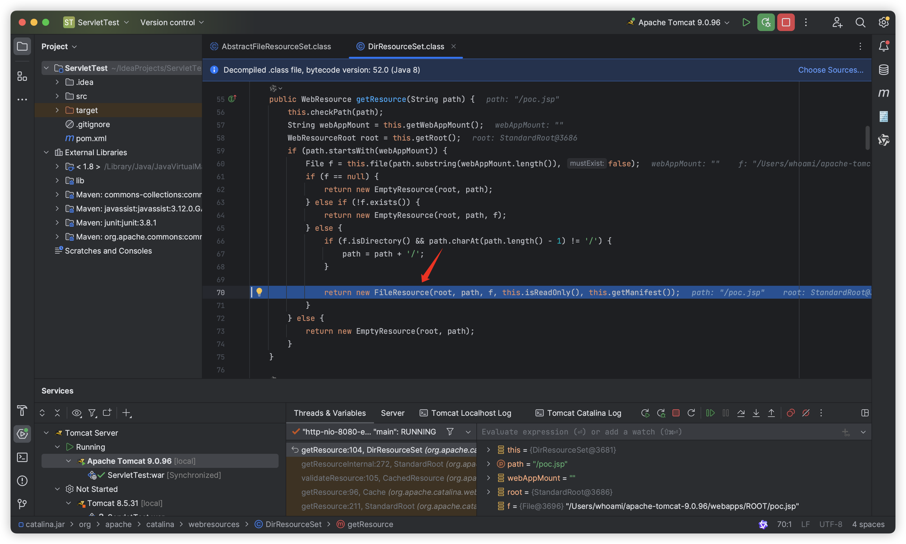Screen dimensions: 906x544
Task: Open the Apache Tomcat 9.0.96 run configuration dropdown
Action: [679, 22]
